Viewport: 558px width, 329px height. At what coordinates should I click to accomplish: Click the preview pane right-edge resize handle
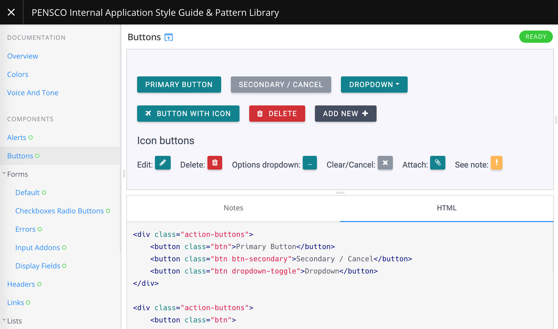556,119
